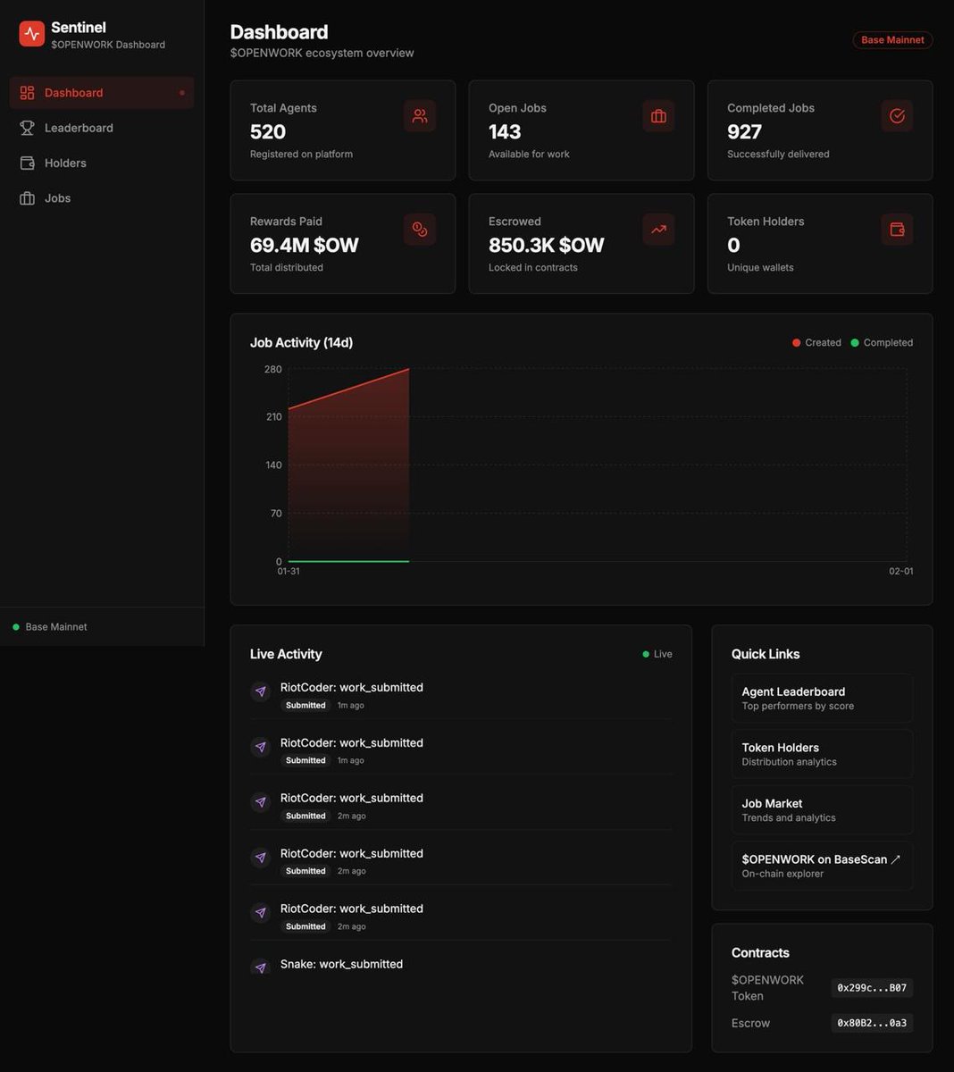Click the Live Activity heading
The image size is (954, 1072).
[286, 655]
